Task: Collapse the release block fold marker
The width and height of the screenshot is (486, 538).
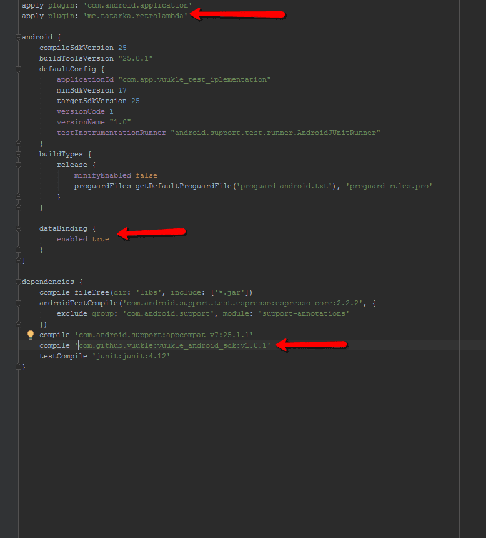Action: coord(19,165)
